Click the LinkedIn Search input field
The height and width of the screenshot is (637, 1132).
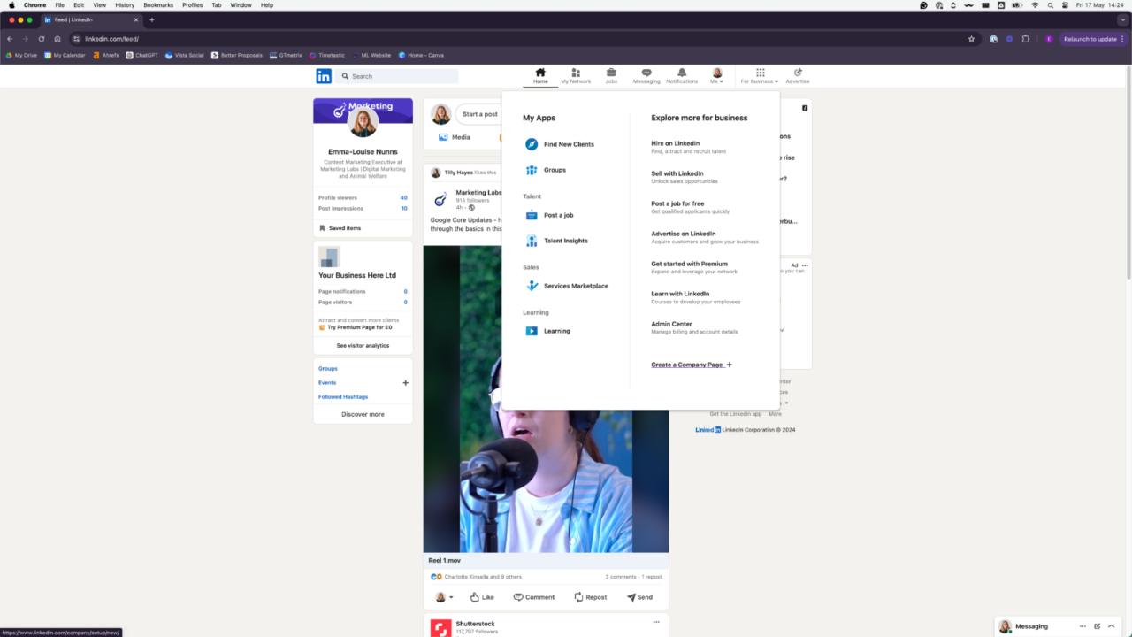(396, 75)
